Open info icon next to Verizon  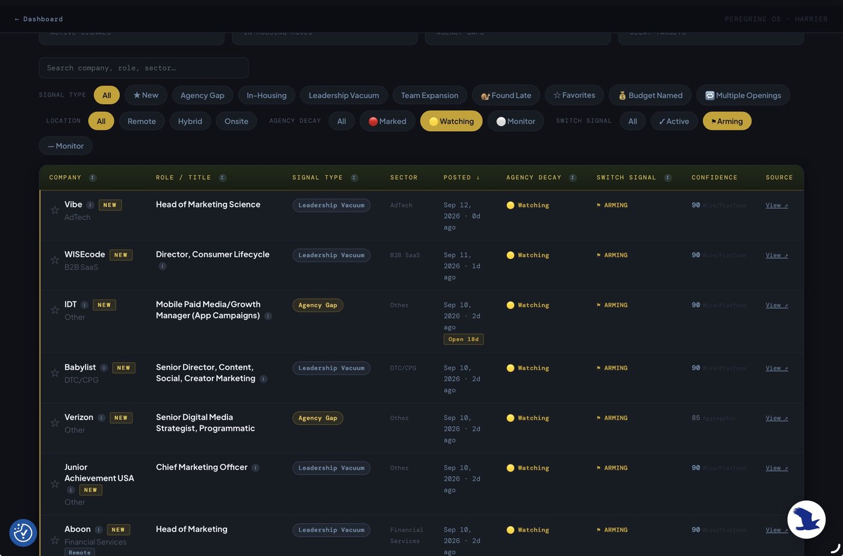click(101, 418)
